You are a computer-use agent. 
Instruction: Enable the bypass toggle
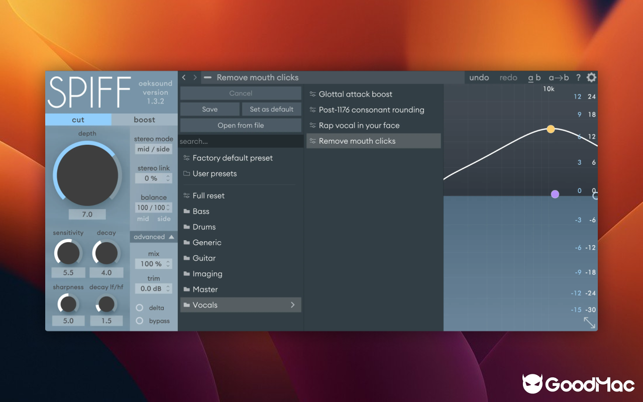coord(139,321)
